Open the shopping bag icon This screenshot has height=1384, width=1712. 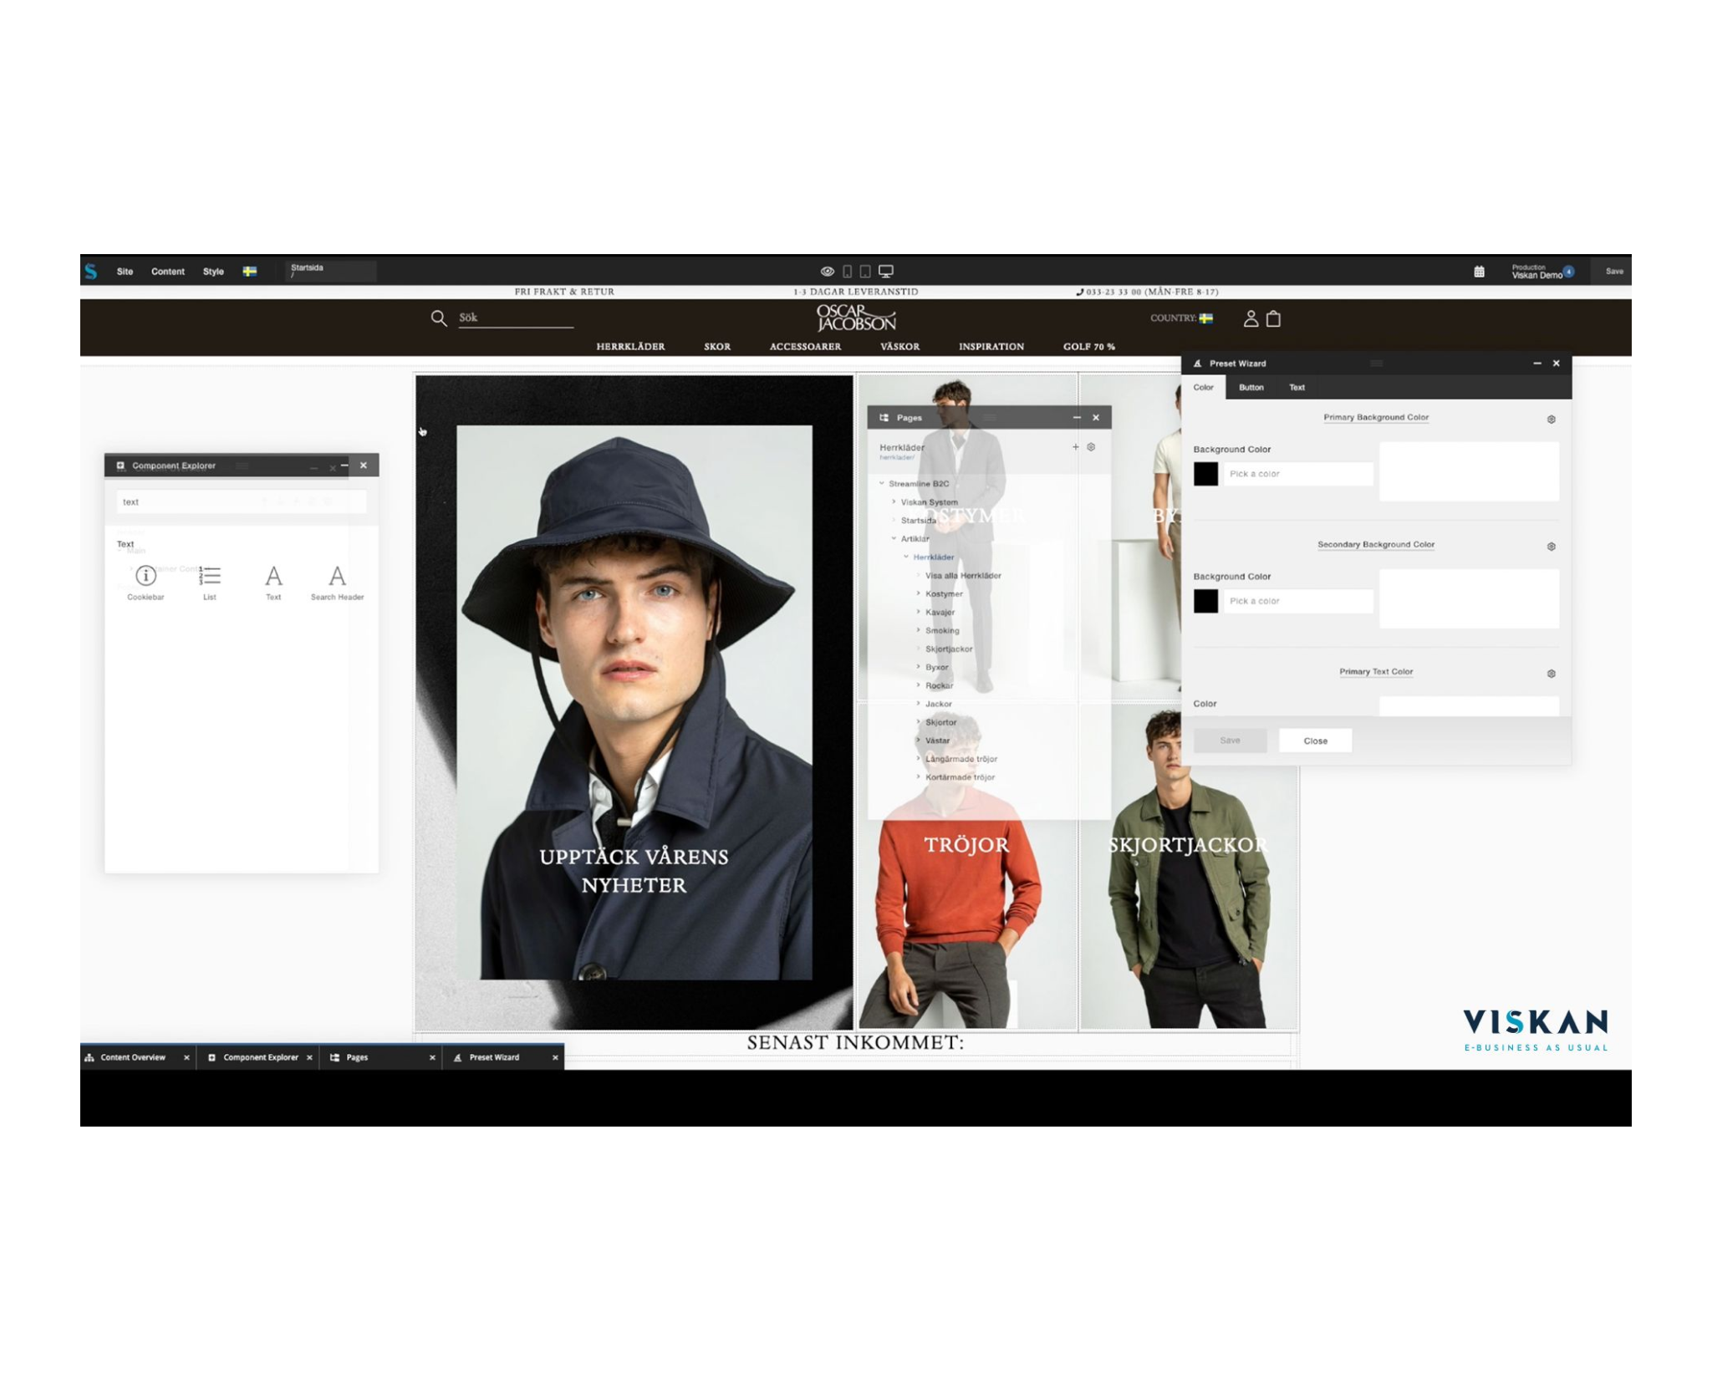pyautogui.click(x=1273, y=318)
